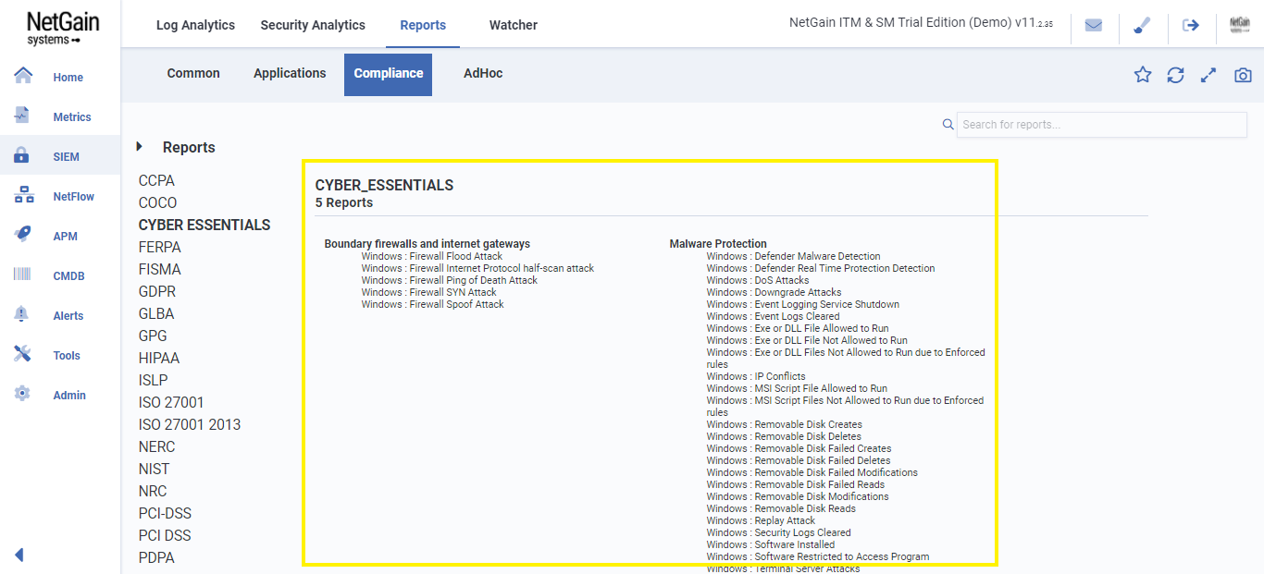The width and height of the screenshot is (1264, 574).
Task: Select NERC in the reports list
Action: [156, 446]
